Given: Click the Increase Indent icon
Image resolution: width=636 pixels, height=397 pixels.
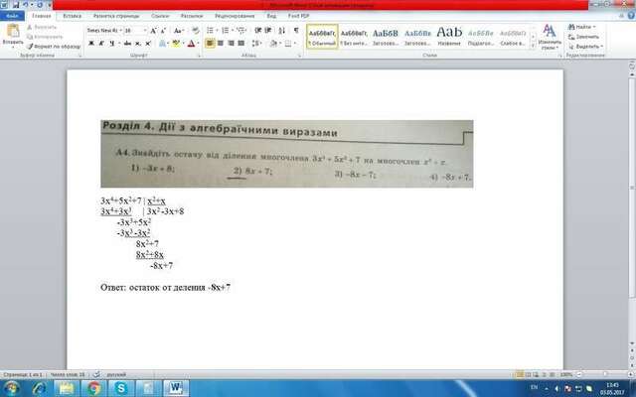Looking at the screenshot, I should point(268,31).
